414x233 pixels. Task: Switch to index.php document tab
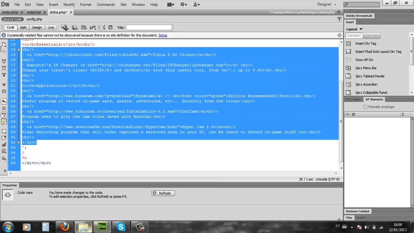pos(10,12)
